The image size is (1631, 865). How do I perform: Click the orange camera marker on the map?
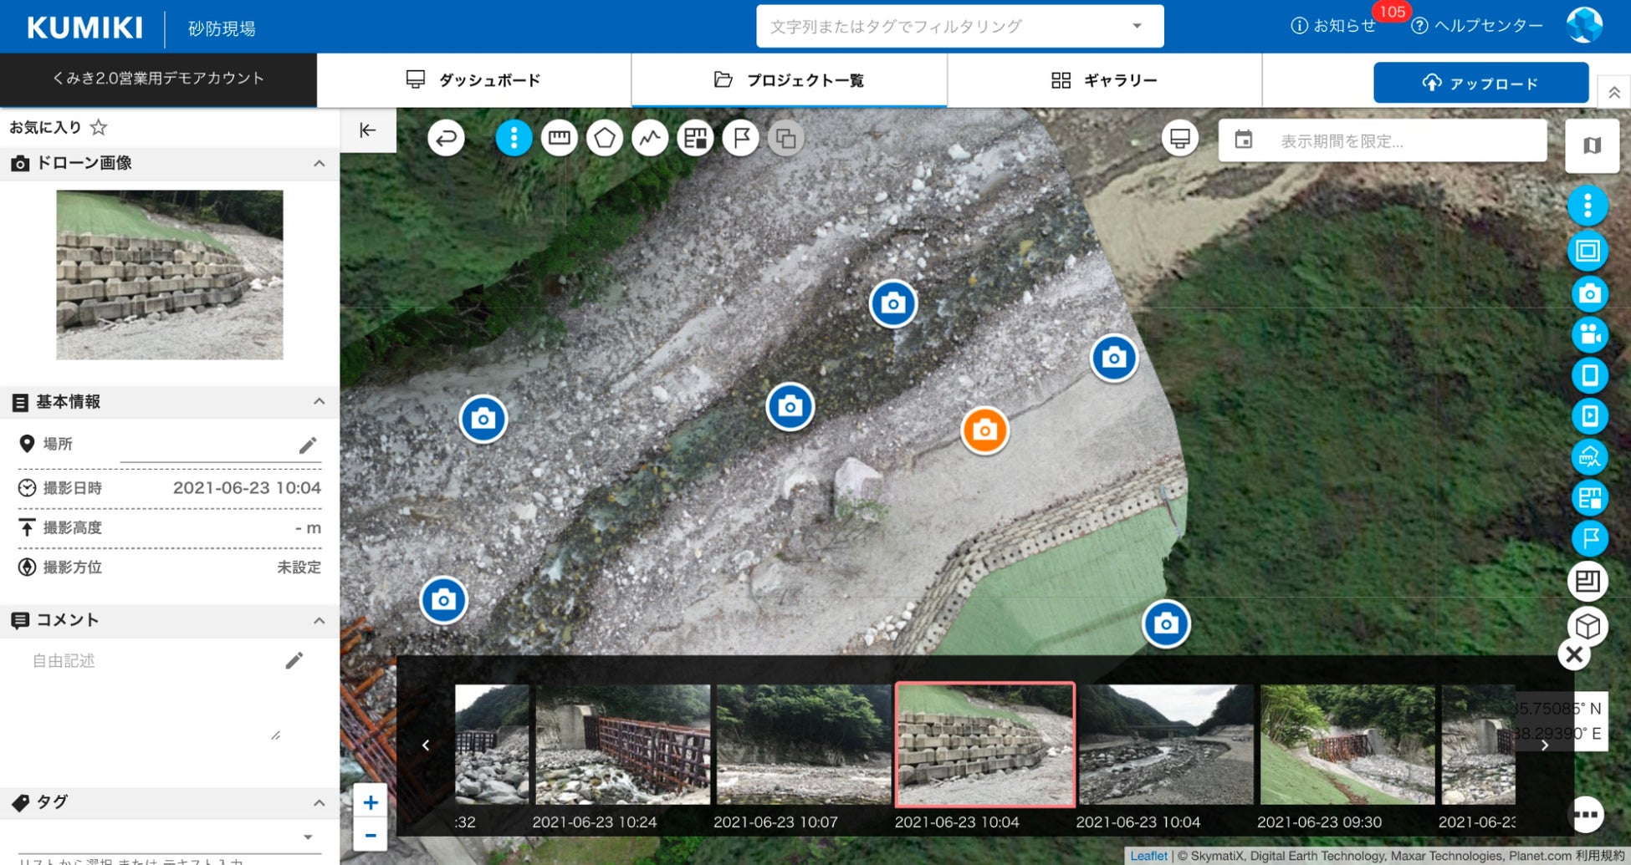pos(984,430)
